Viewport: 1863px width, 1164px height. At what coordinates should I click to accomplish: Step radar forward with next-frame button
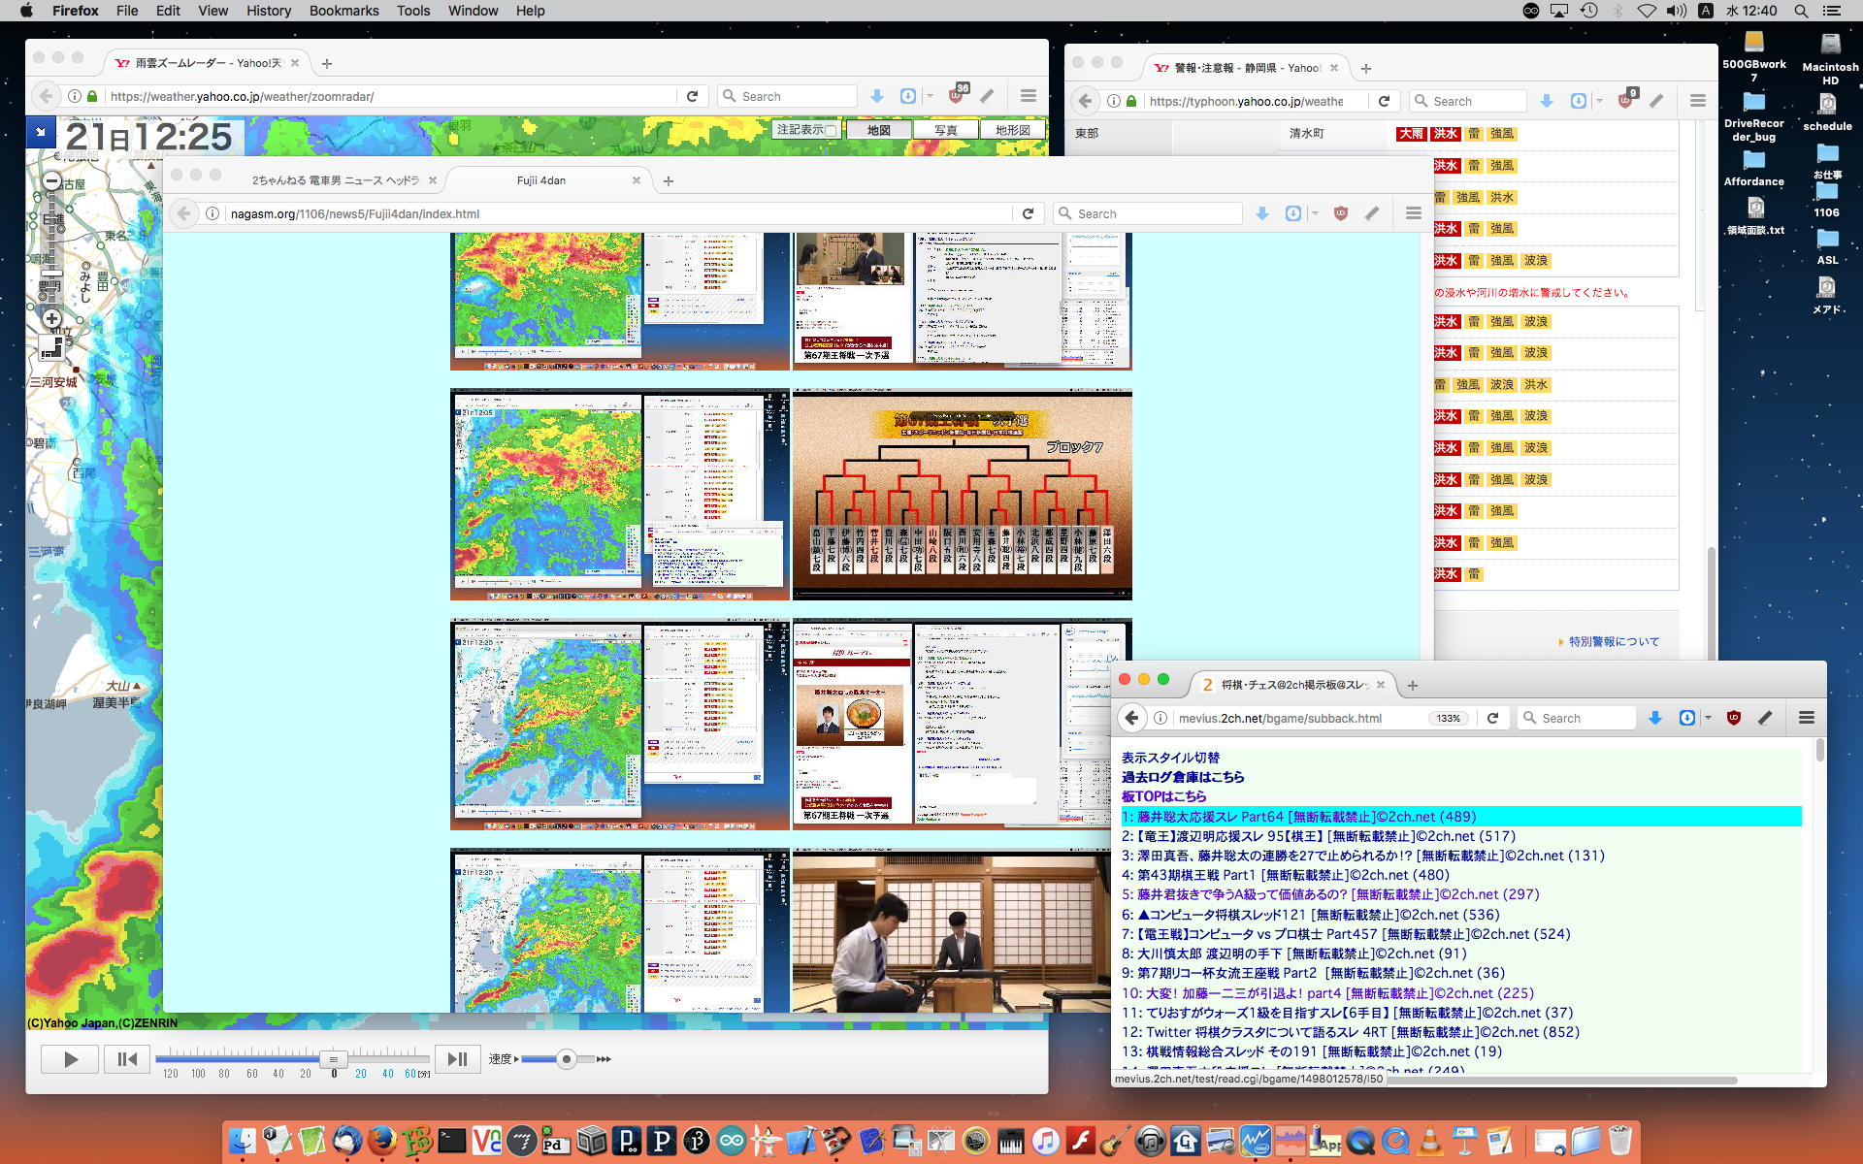click(x=457, y=1059)
